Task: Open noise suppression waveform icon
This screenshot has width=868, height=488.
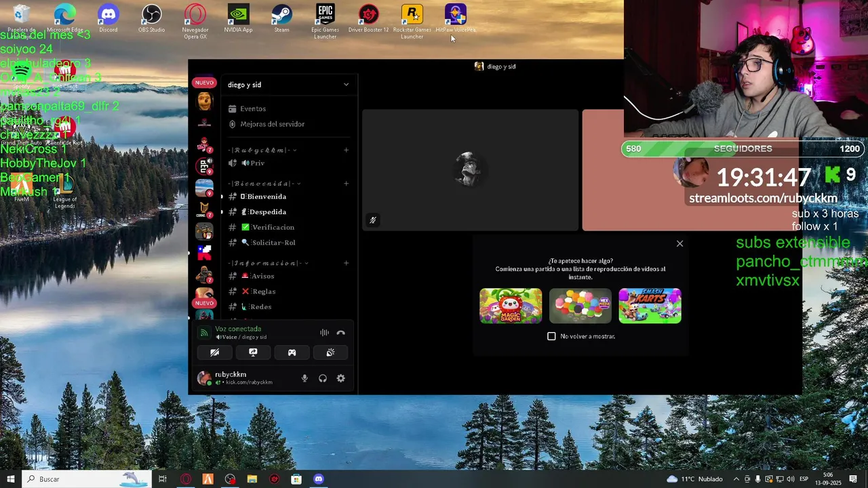Action: pos(324,333)
